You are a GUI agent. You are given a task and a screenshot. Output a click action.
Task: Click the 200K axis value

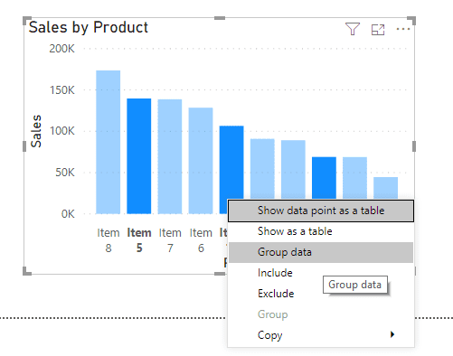(61, 49)
